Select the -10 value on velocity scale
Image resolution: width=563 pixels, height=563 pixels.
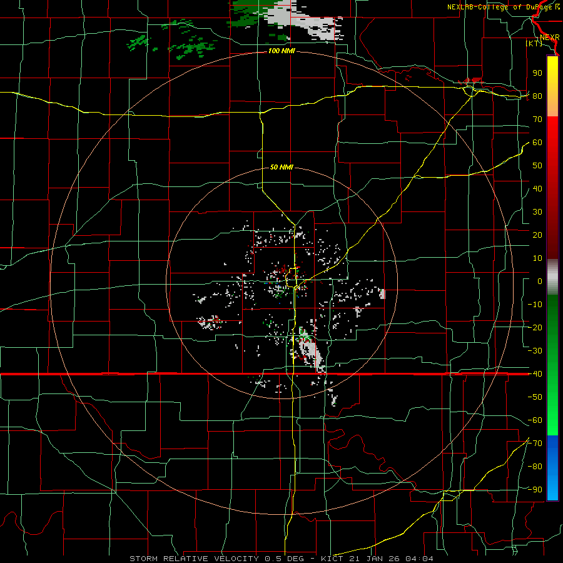pyautogui.click(x=535, y=305)
